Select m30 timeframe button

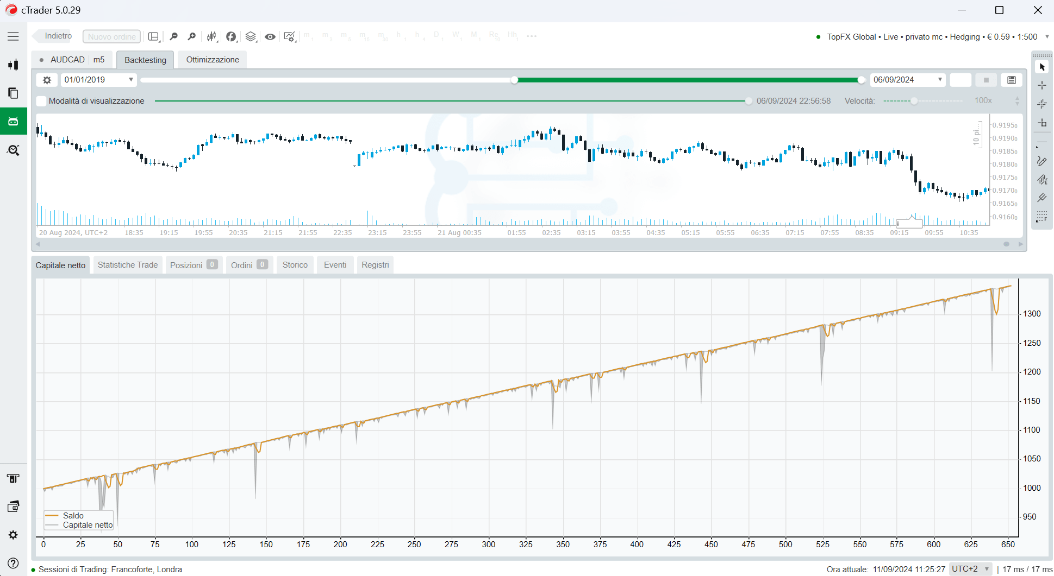383,36
